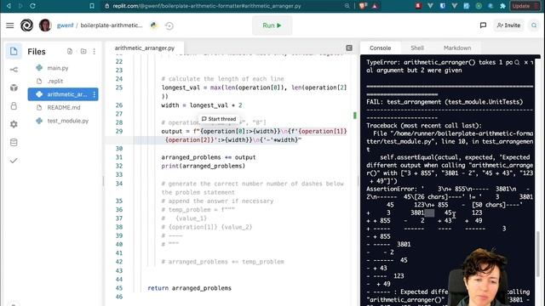Click the Files panel heading
Image resolution: width=545 pixels, height=306 pixels.
[37, 51]
